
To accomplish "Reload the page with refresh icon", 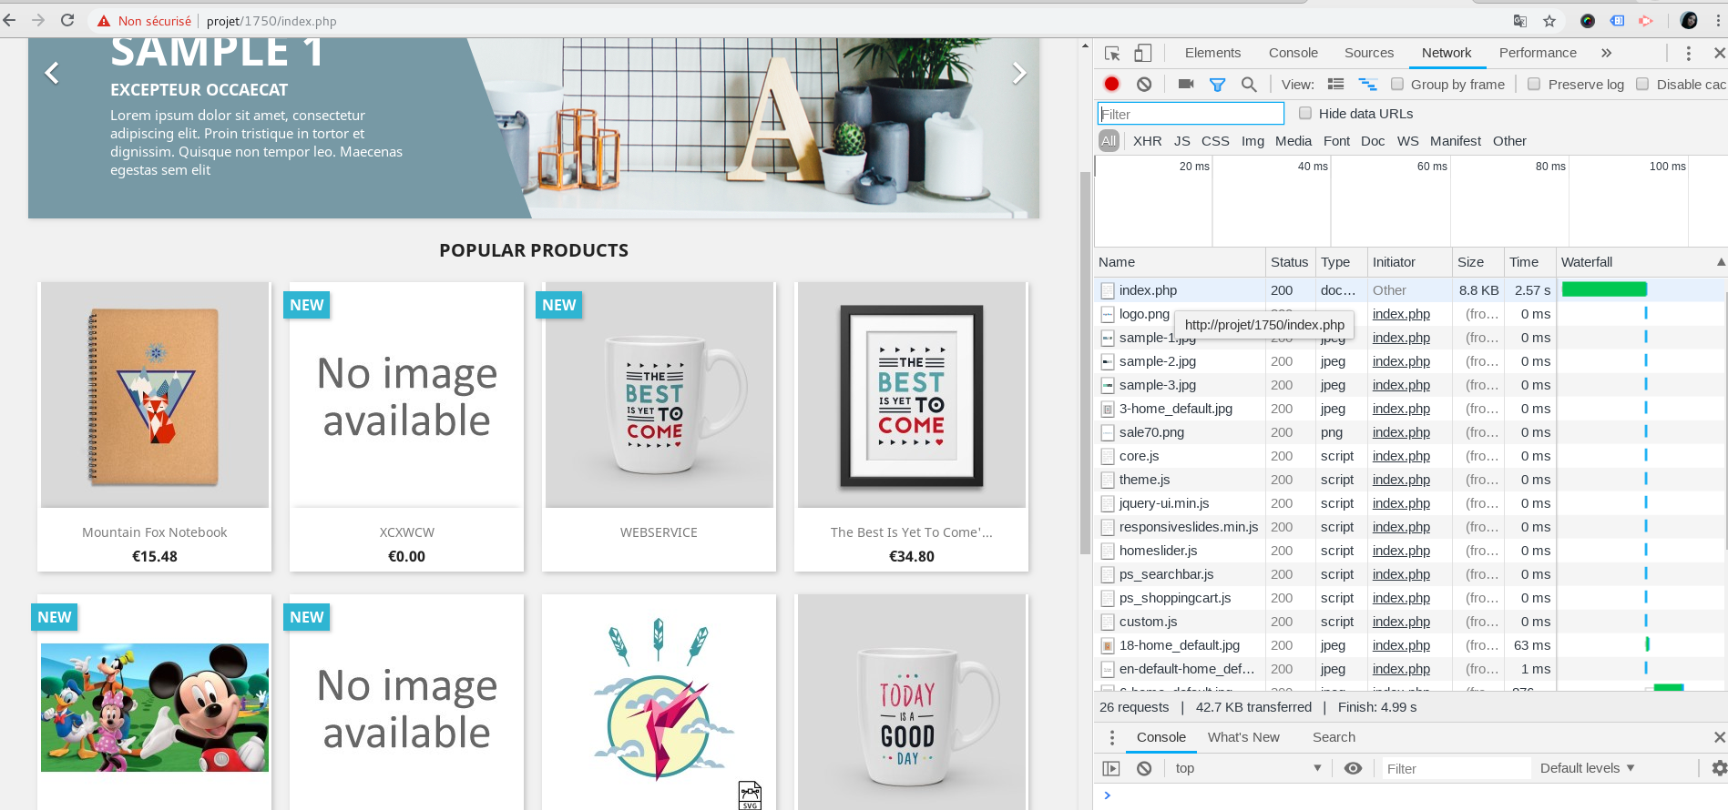I will (x=67, y=20).
